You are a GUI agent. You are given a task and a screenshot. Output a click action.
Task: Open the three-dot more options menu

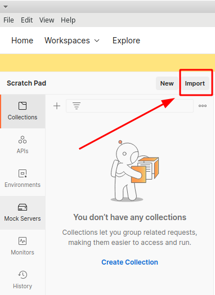[x=203, y=106]
